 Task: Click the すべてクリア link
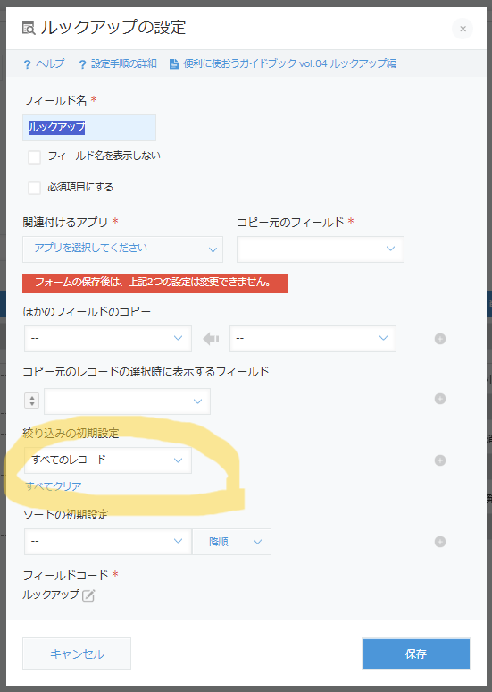click(54, 486)
